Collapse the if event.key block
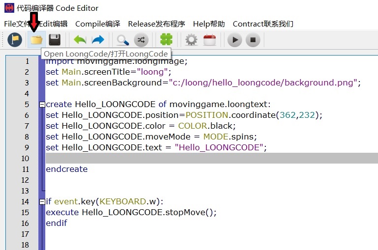The width and height of the screenshot is (378, 250). click(42, 202)
